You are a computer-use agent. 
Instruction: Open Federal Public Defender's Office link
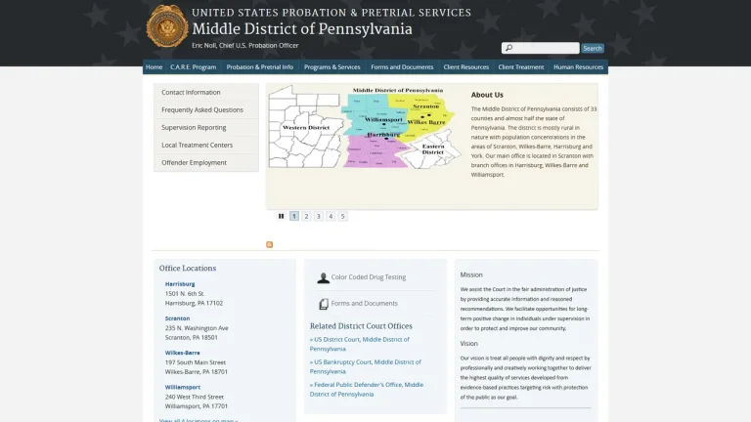(x=367, y=390)
